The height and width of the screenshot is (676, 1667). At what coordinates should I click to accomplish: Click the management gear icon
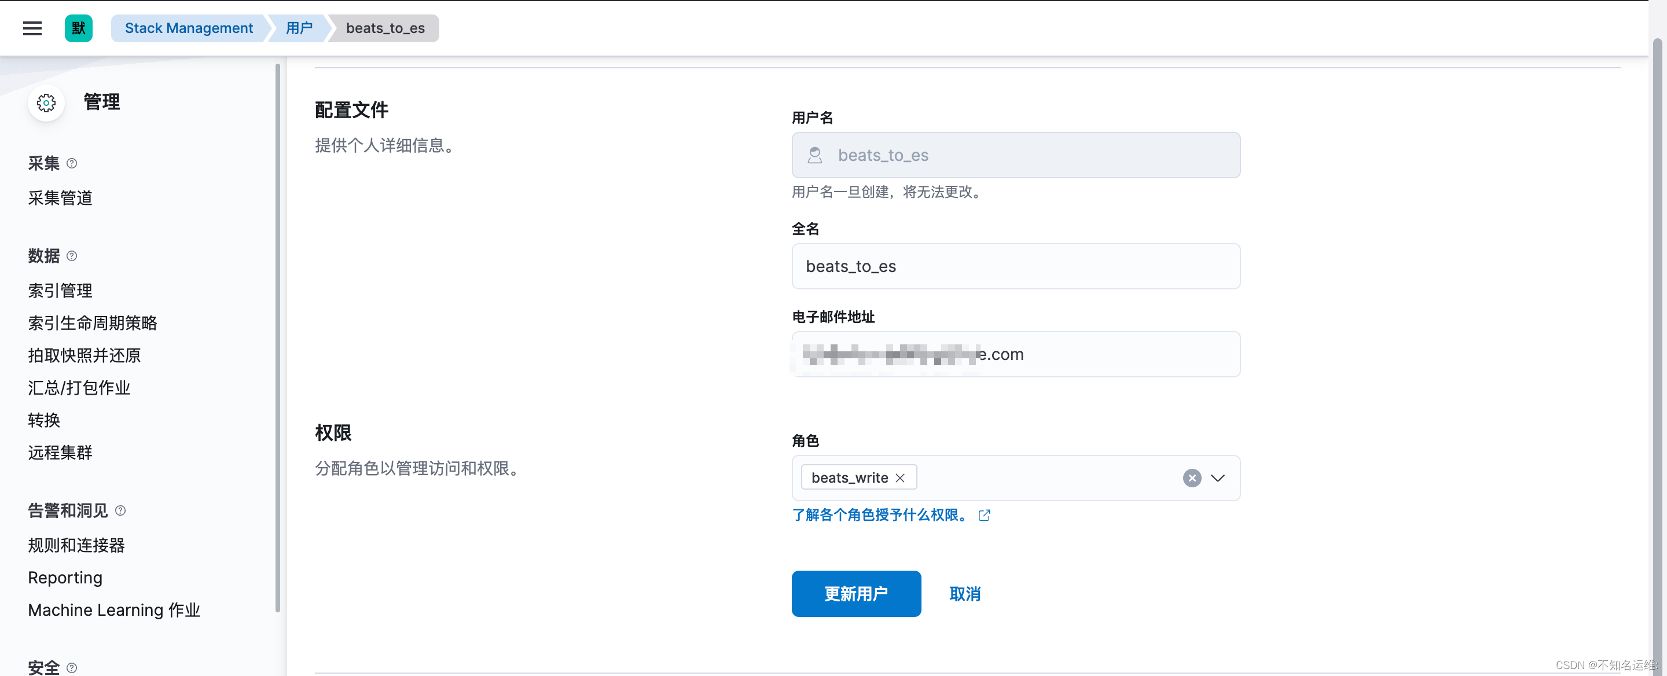pos(46,102)
